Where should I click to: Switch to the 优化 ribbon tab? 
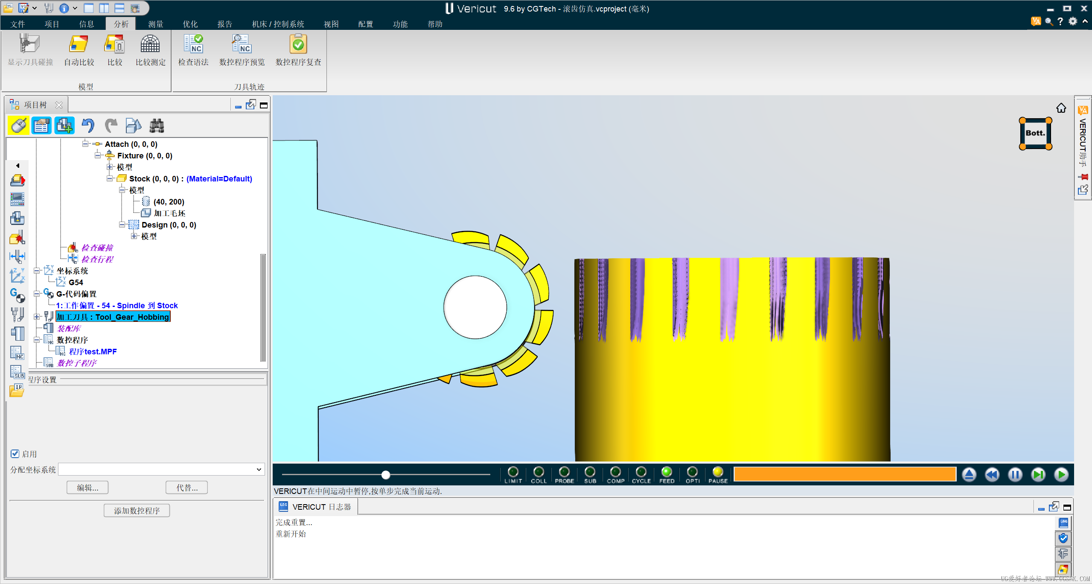(190, 24)
